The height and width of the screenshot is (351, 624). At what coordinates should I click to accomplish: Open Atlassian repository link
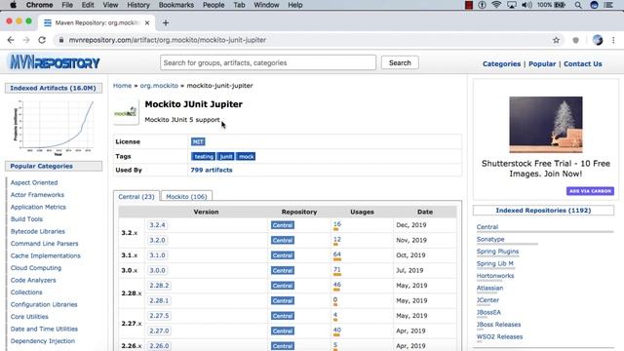(x=489, y=289)
